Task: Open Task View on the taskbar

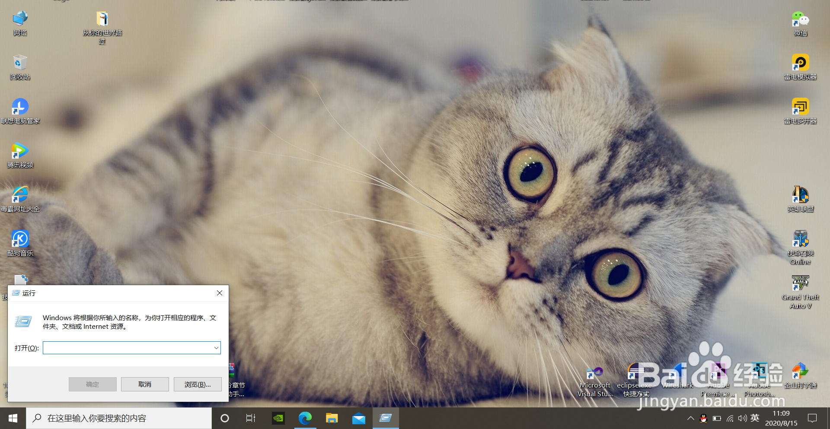Action: [251, 418]
